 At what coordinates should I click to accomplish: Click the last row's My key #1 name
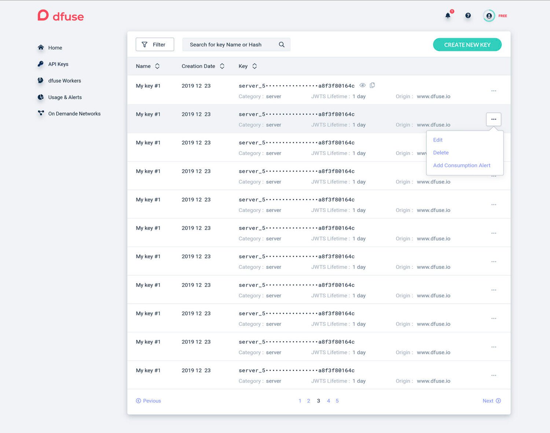click(148, 370)
